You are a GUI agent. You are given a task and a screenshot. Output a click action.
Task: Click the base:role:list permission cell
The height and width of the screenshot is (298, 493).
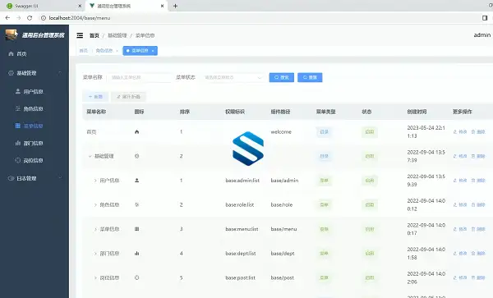click(x=240, y=204)
